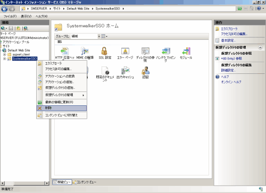Click the *:80 (http) 参照 link
The height and width of the screenshot is (193, 266).
(x=231, y=58)
